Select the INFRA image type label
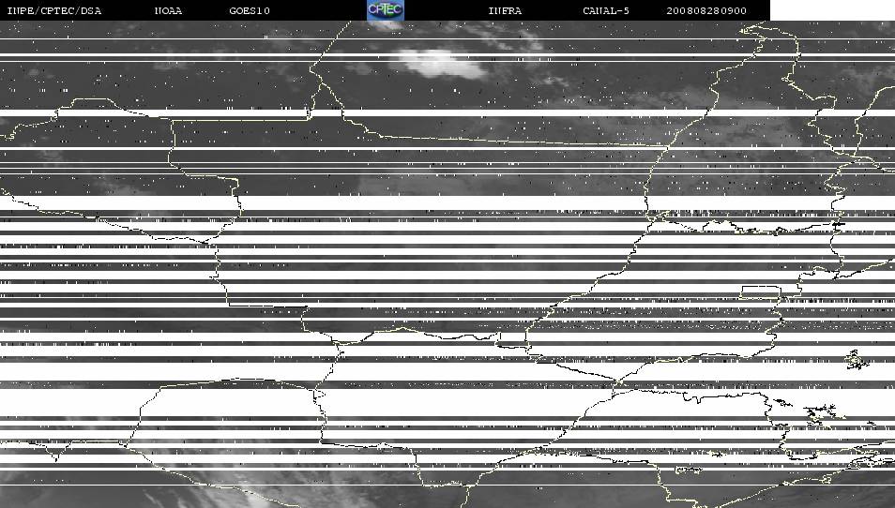The width and height of the screenshot is (895, 508). [505, 10]
